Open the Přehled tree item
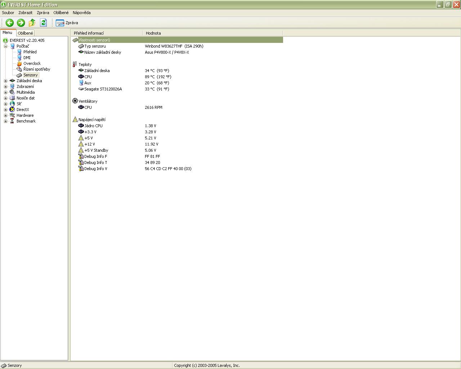Image resolution: width=461 pixels, height=369 pixels. [30, 52]
